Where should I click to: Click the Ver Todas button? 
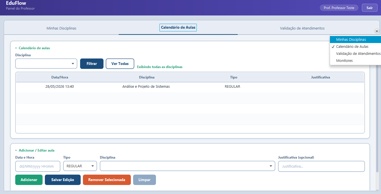pos(120,64)
